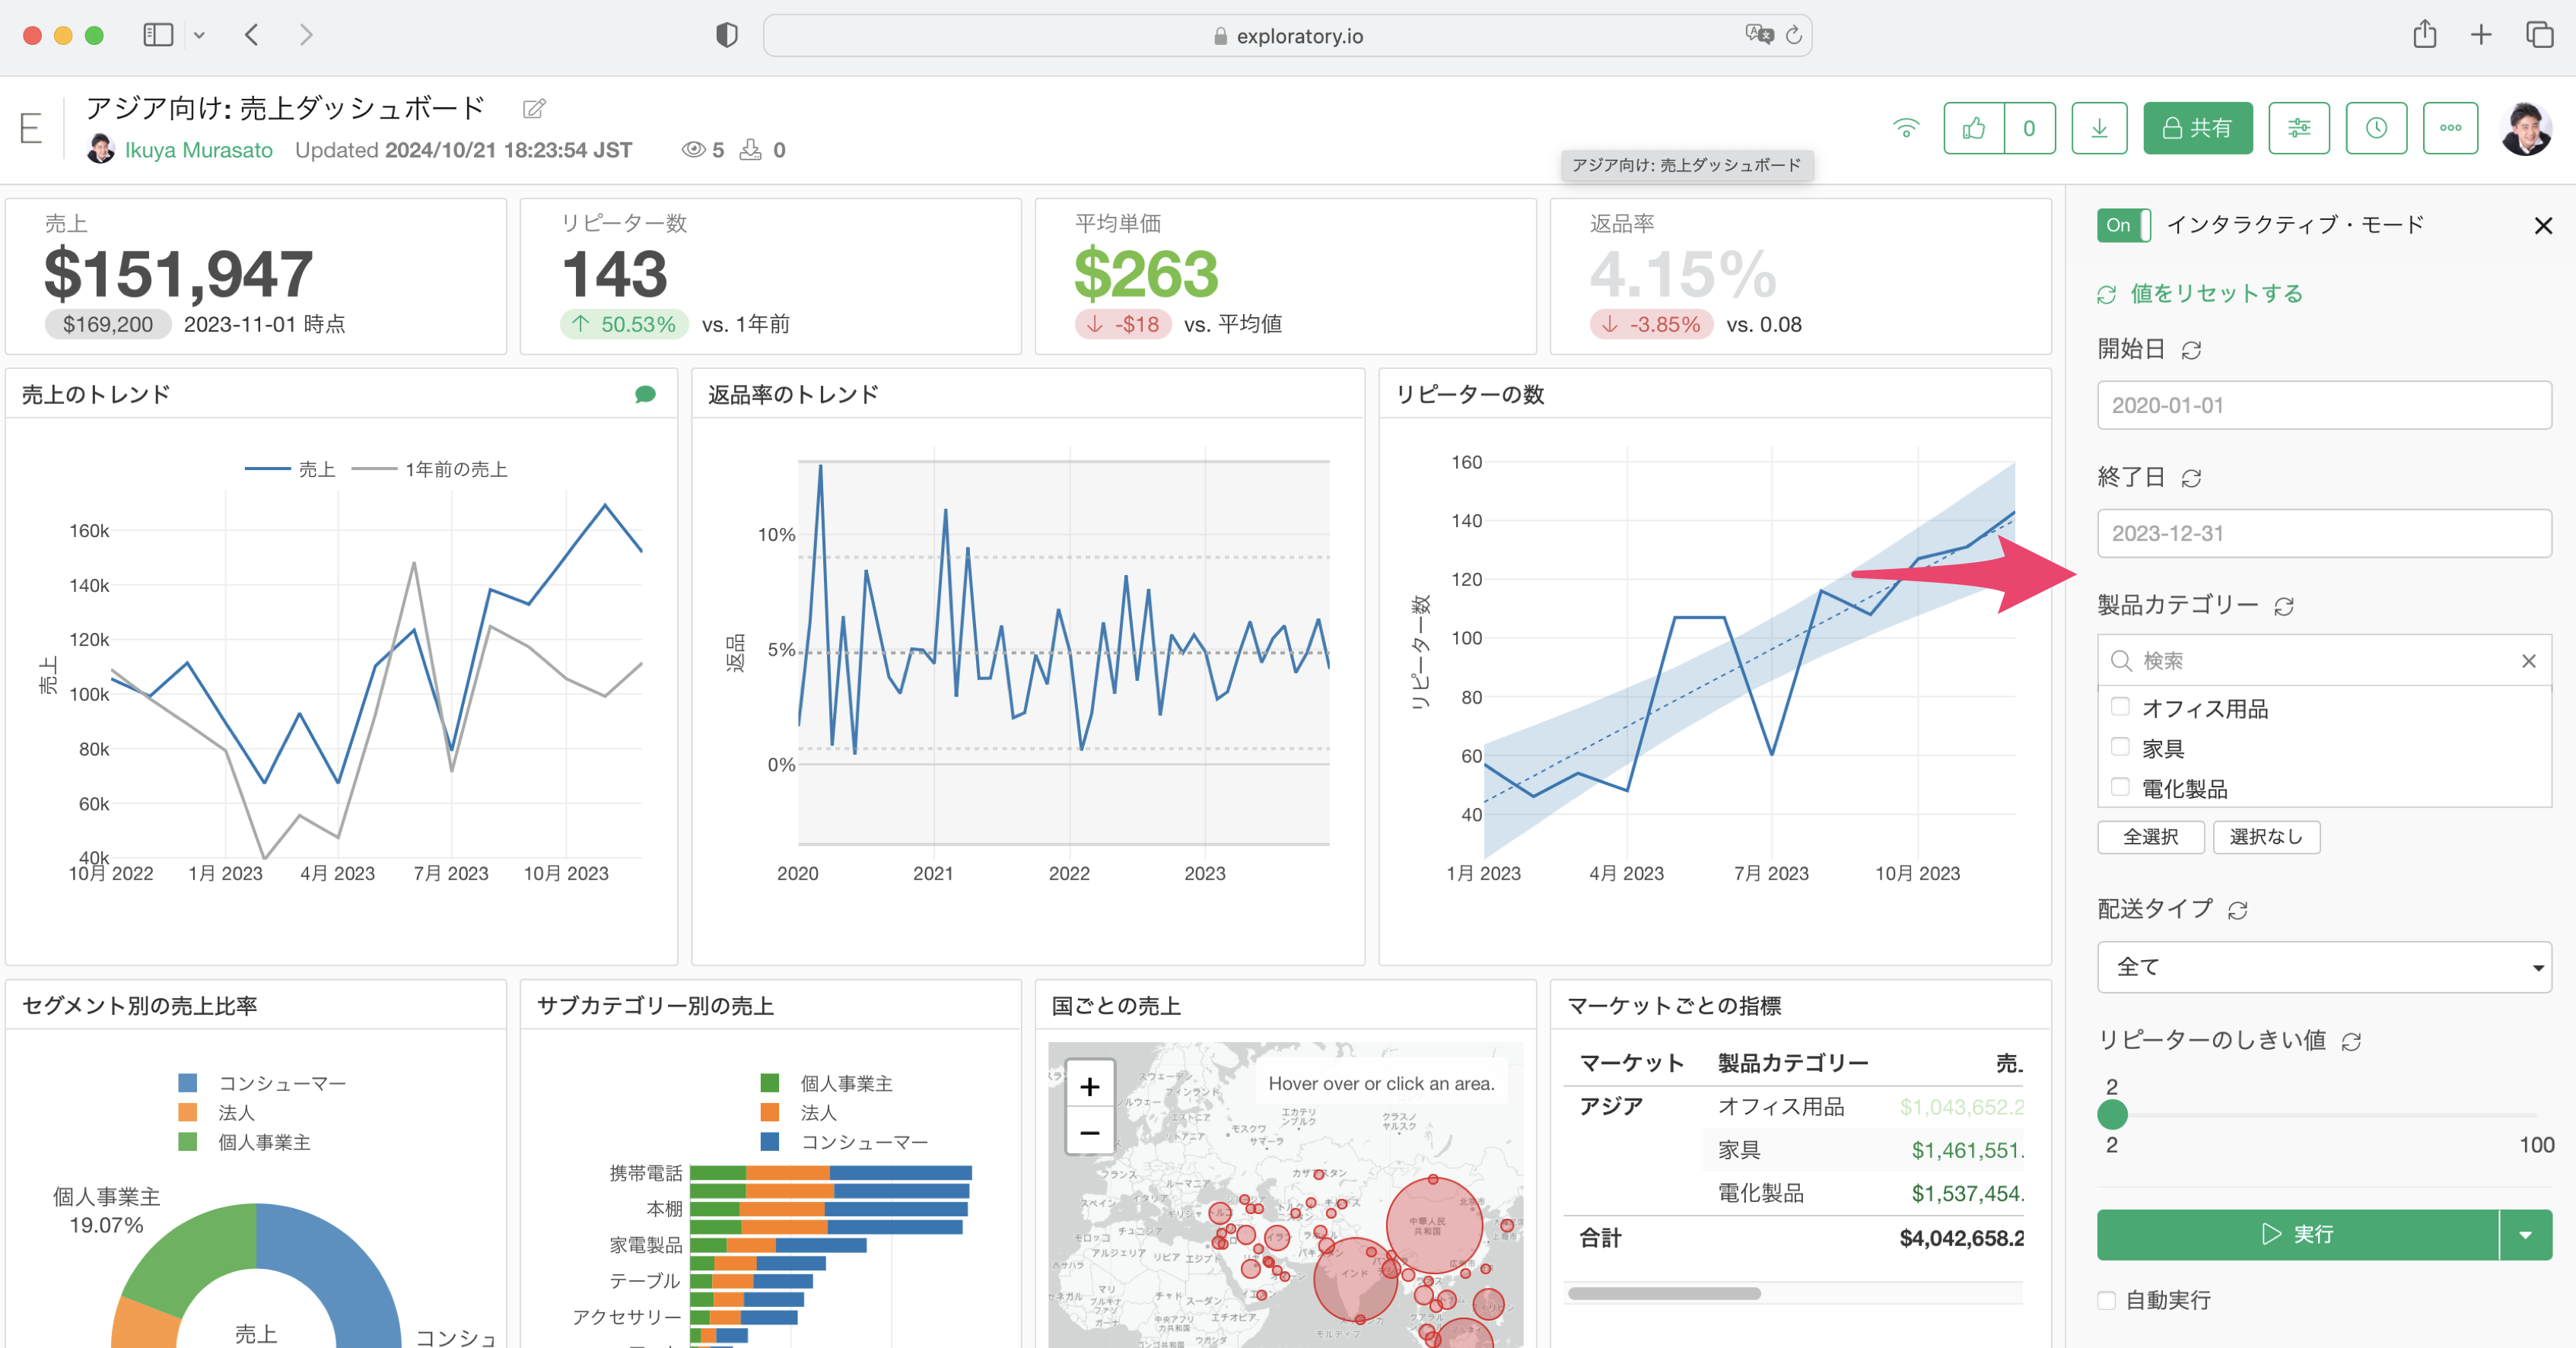Click the Safari sidebar toggle icon
Viewport: 2576px width, 1348px height.
coord(158,35)
